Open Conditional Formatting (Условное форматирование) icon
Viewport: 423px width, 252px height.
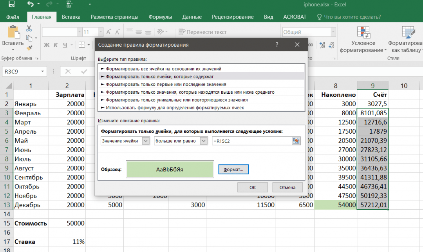pos(363,33)
